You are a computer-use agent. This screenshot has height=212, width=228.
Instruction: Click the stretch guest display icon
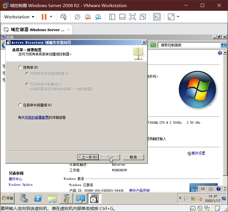171,17
